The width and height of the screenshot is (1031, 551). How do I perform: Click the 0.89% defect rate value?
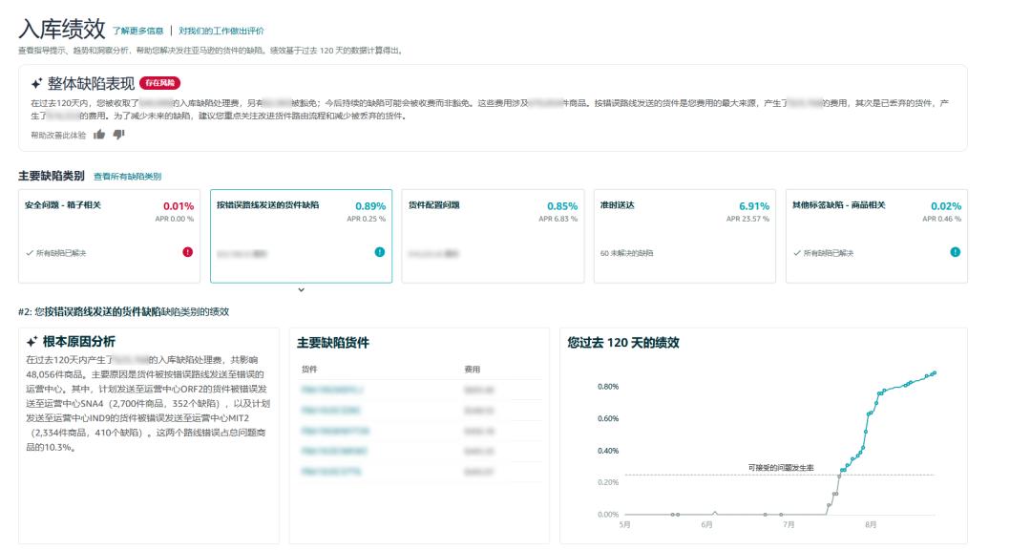coord(370,206)
